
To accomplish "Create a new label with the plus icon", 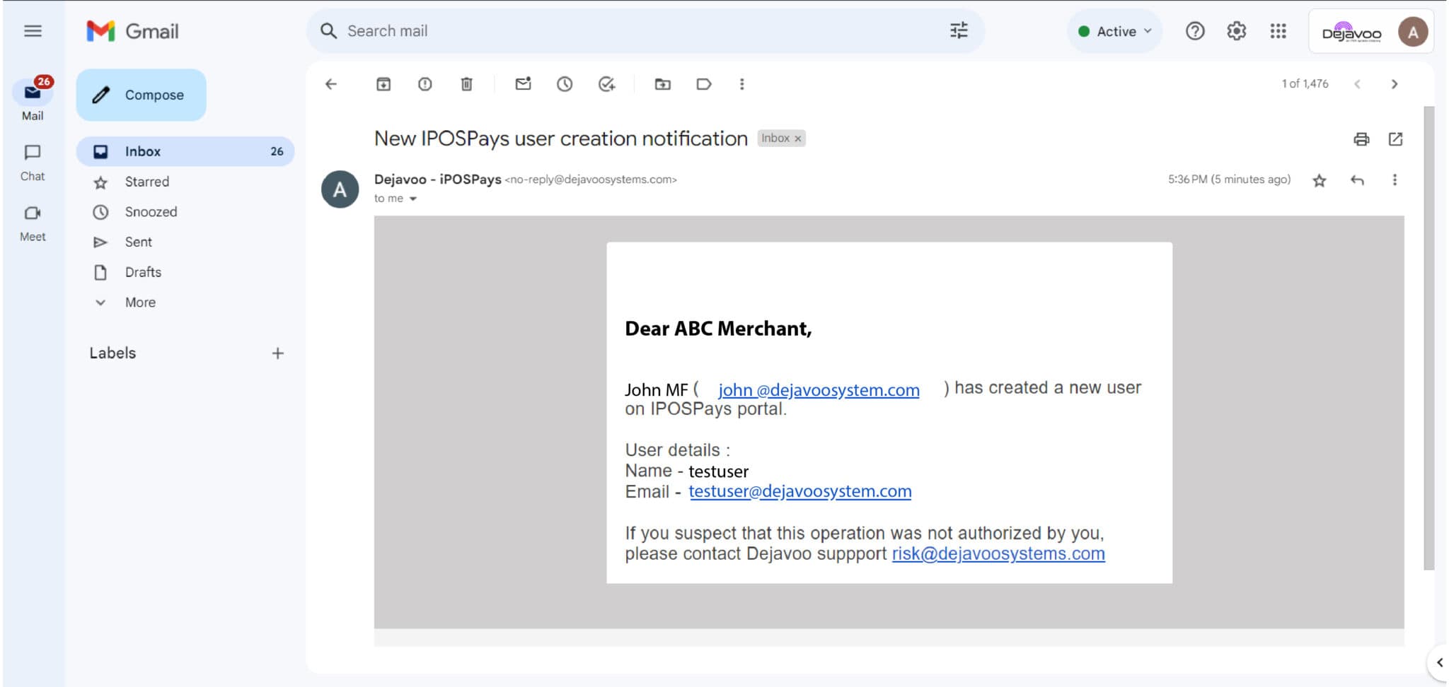I will pos(277,353).
